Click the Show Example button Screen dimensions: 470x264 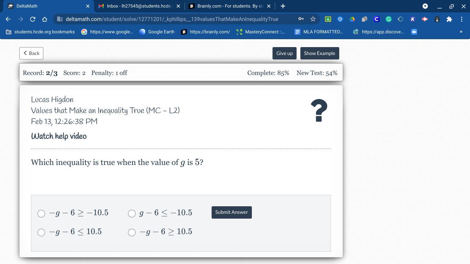click(x=319, y=53)
